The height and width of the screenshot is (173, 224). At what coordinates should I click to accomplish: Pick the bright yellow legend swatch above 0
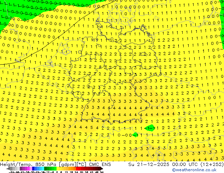pos(58,168)
